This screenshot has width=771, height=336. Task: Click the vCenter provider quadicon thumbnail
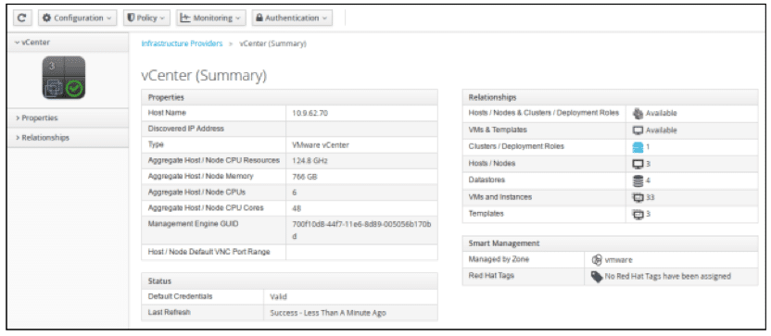tap(63, 78)
